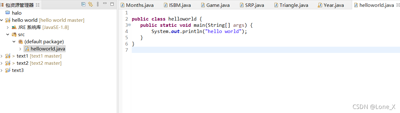Click the args parameter in code
The height and width of the screenshot is (113, 400).
tap(239, 25)
